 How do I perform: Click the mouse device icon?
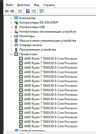point(16,41)
